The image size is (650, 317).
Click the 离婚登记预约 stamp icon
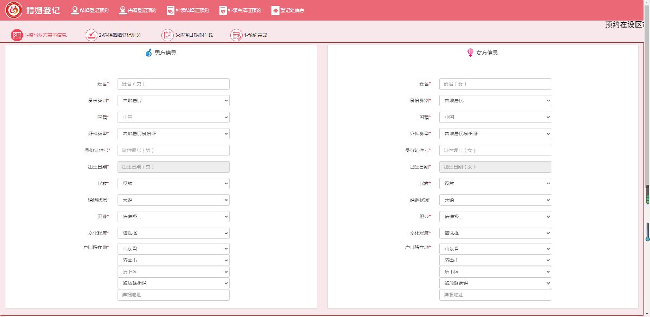(x=123, y=10)
